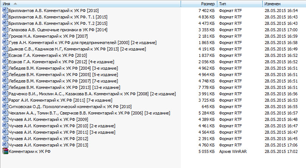Click the WinRAR archive icon of Комментарии к УК РФ
The image size is (306, 168).
5,151
